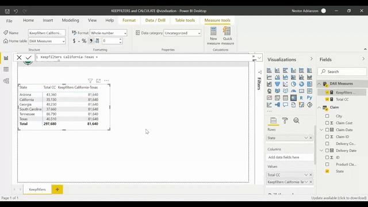Switch to the Modeling ribbon tab
Image resolution: width=368 pixels, height=207 pixels.
tap(70, 21)
